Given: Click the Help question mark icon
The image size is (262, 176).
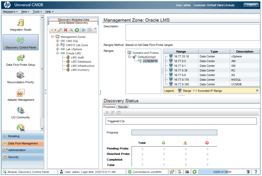Looking at the screenshot, I should pos(256,172).
